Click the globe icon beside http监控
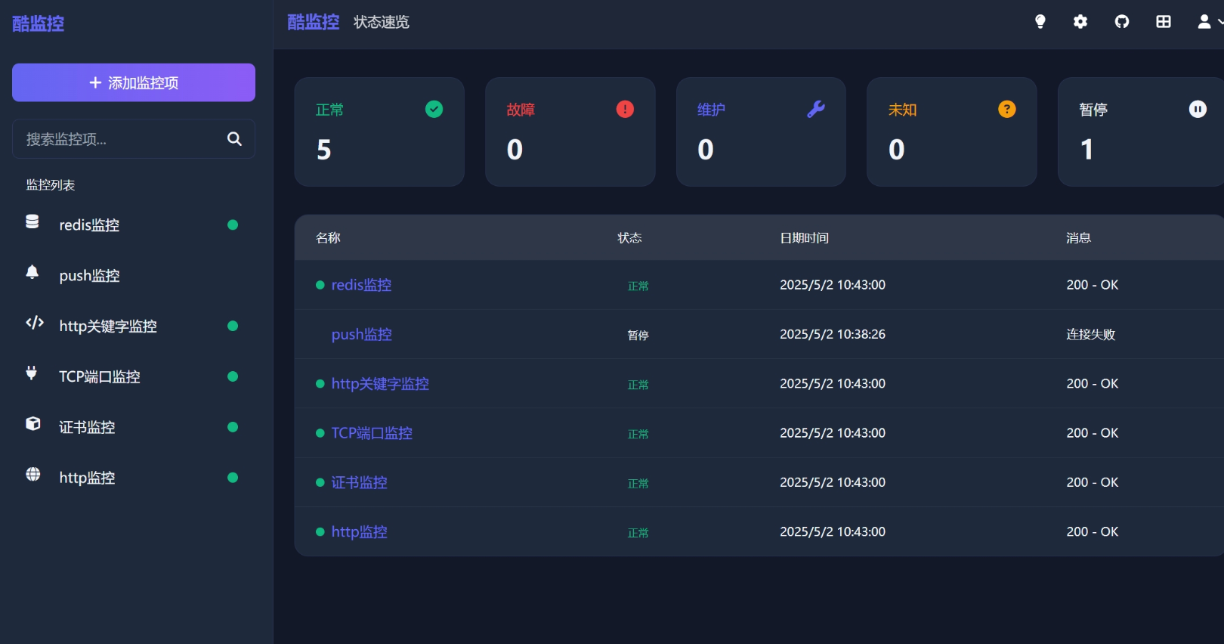Screen dimensions: 1224x644 pos(33,474)
